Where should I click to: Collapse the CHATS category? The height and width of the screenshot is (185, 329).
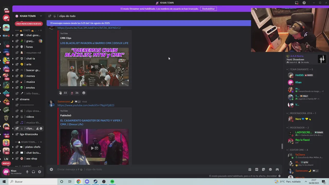pyautogui.click(x=26, y=30)
